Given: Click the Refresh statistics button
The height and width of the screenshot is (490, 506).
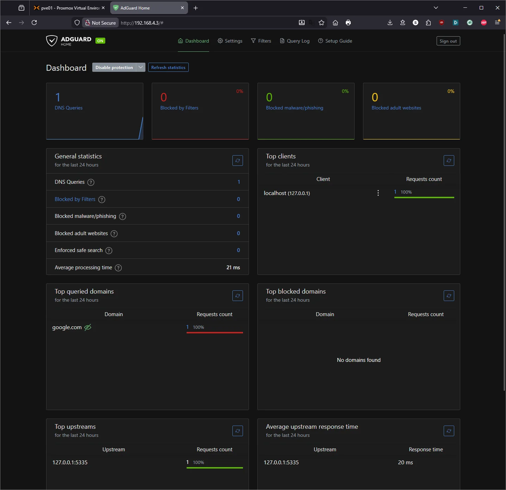Looking at the screenshot, I should pos(168,67).
